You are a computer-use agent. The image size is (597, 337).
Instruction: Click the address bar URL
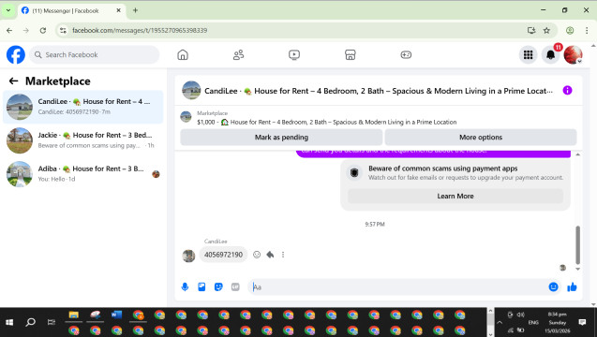point(140,31)
